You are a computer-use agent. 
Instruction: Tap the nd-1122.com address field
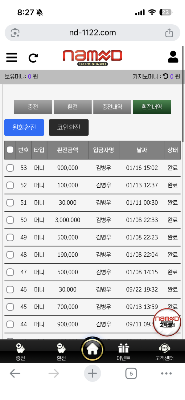pyautogui.click(x=92, y=33)
